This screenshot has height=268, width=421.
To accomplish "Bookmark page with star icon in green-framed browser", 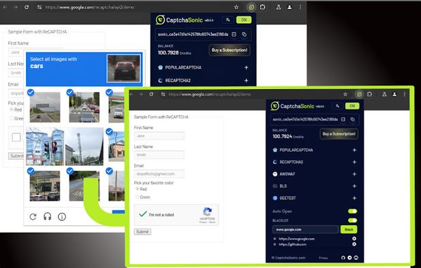I will 345,94.
